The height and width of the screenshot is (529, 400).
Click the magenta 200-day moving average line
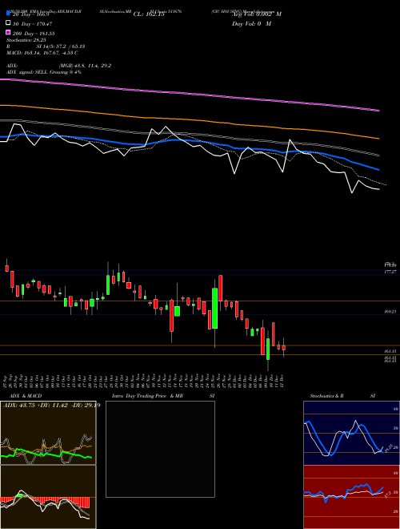tap(189, 93)
